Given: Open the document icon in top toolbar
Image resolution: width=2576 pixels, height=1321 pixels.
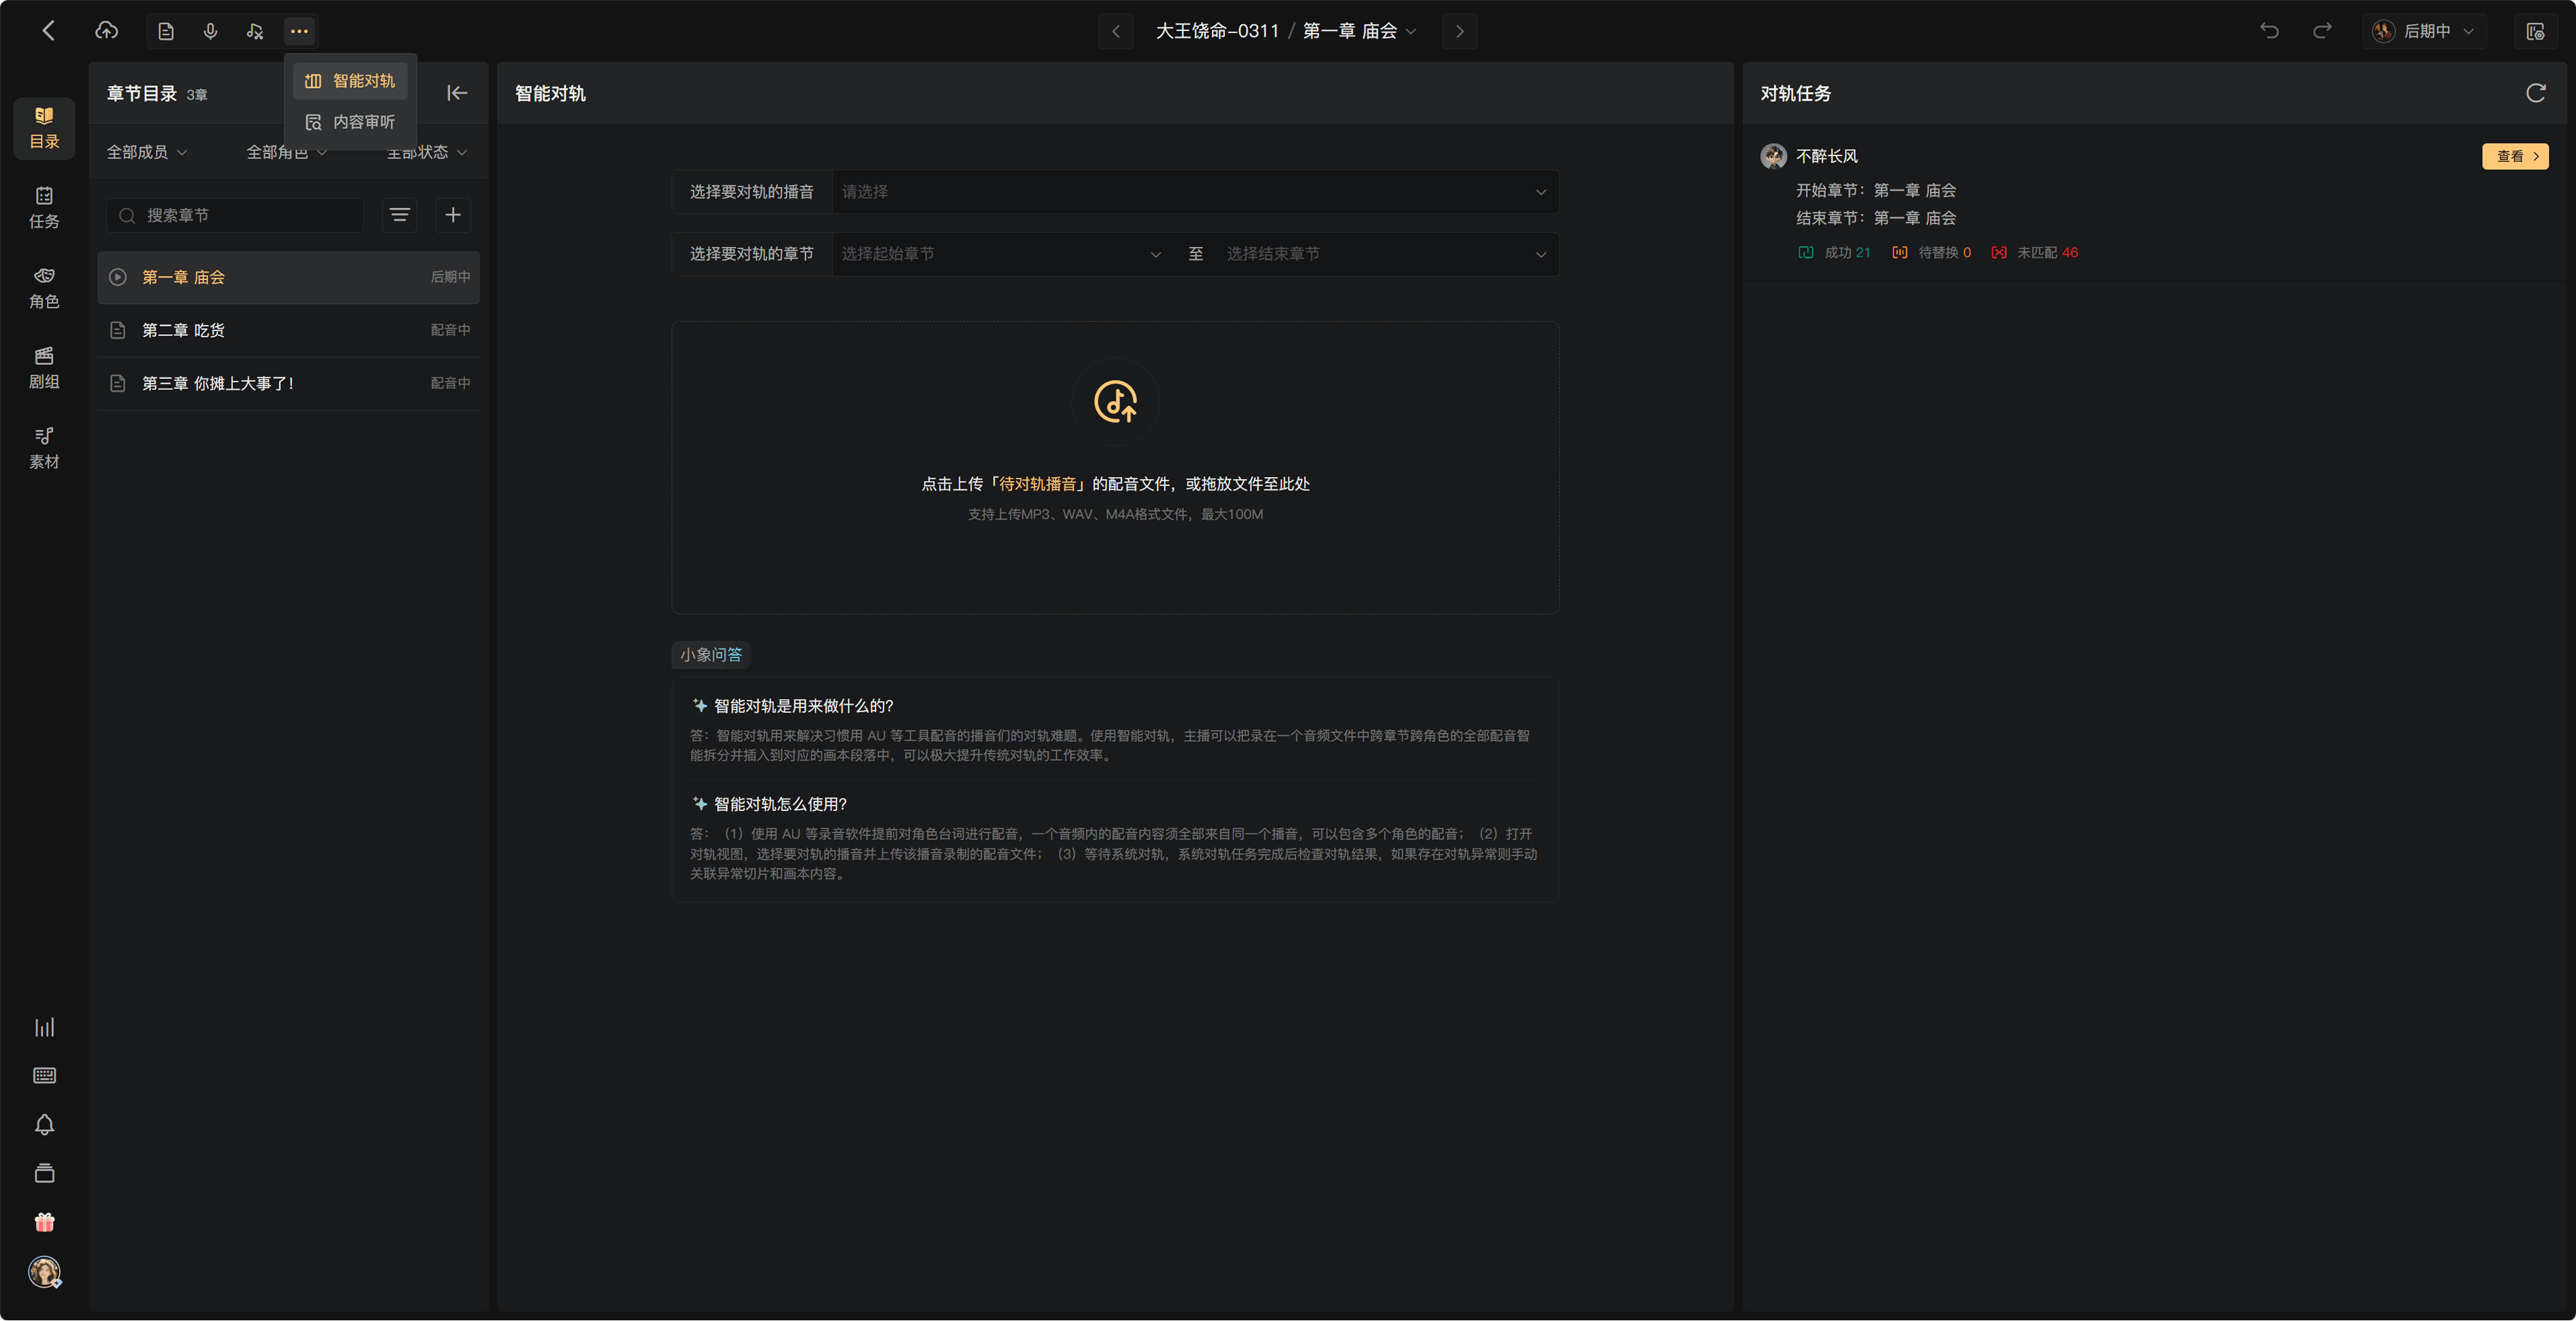Looking at the screenshot, I should coord(166,31).
